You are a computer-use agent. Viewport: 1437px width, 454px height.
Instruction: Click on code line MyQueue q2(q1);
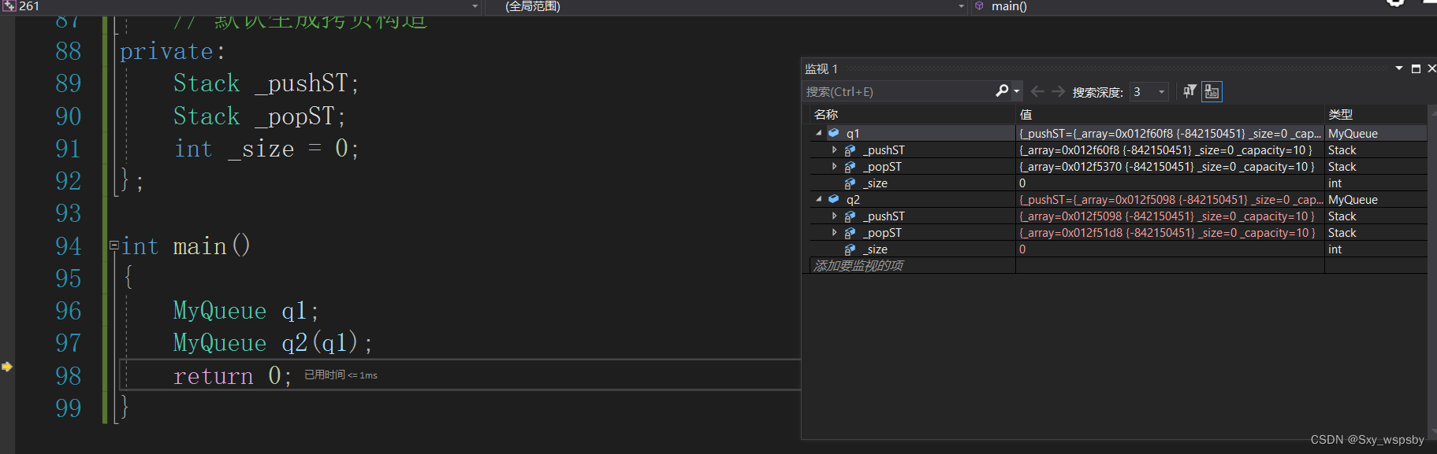pos(273,343)
